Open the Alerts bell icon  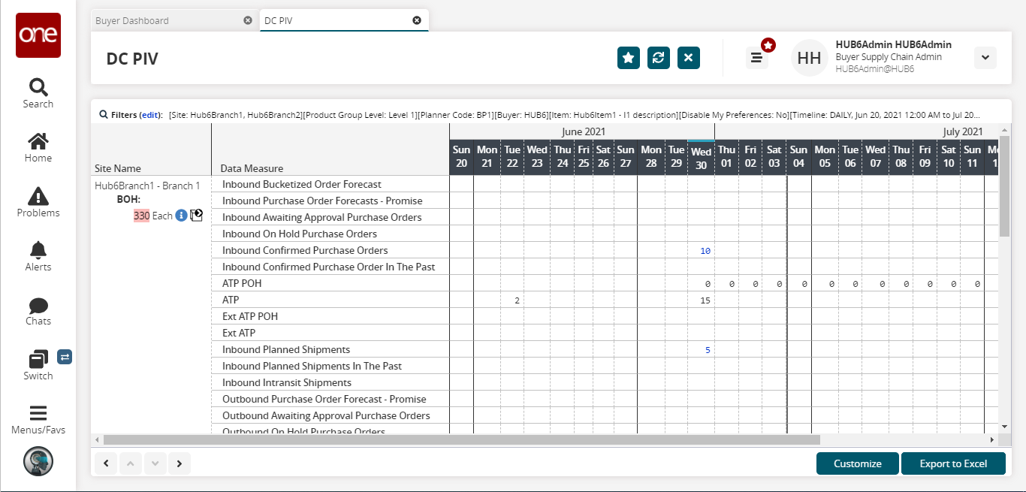tap(38, 256)
